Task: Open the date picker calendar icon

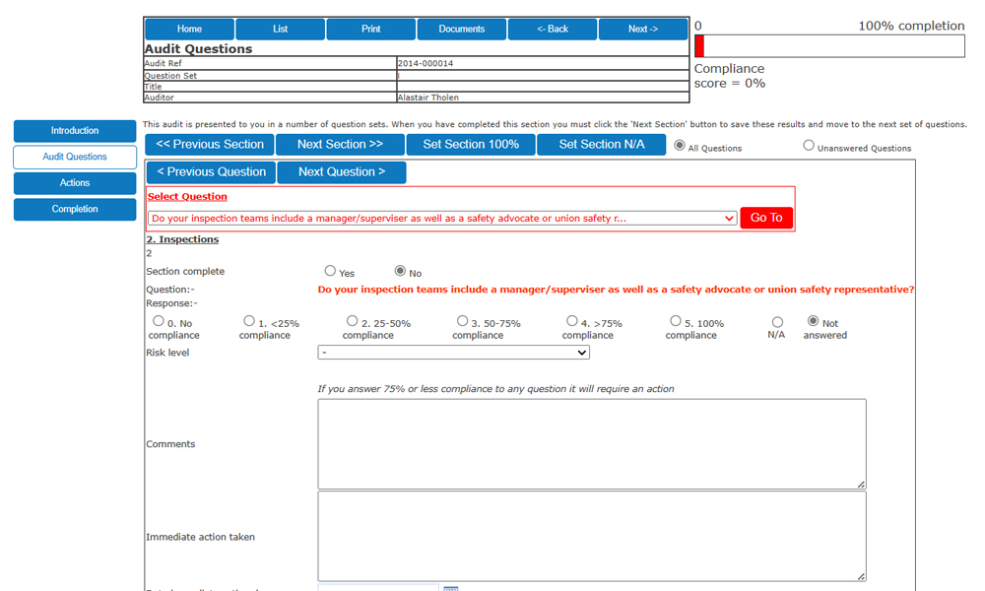Action: point(450,588)
